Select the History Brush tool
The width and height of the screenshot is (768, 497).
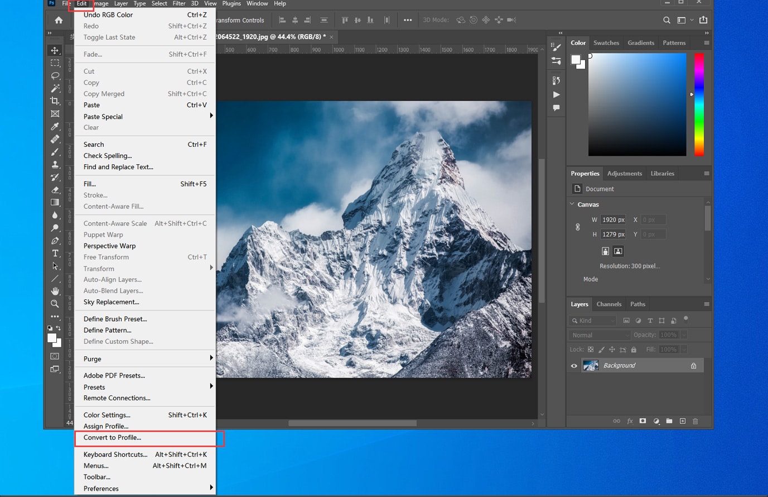point(55,177)
